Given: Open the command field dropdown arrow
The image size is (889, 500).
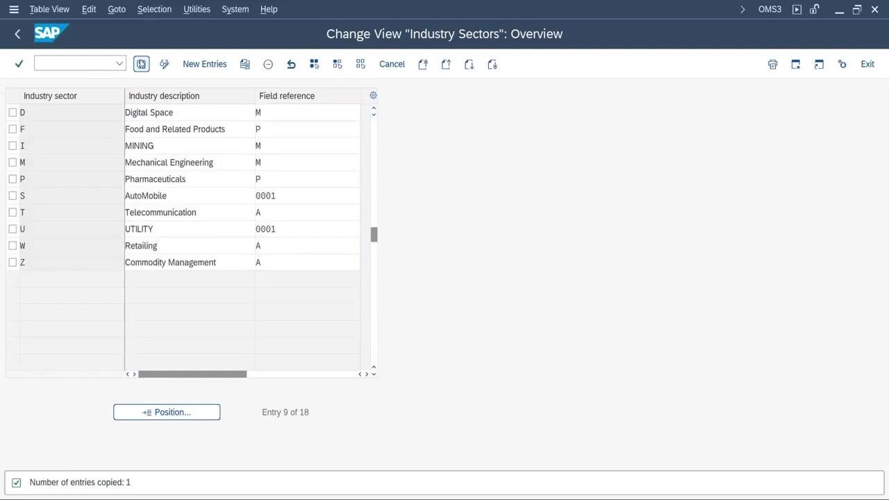Looking at the screenshot, I should tap(119, 64).
